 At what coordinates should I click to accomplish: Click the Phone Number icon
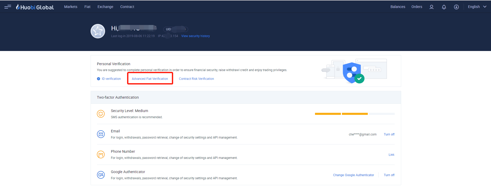pos(101,155)
